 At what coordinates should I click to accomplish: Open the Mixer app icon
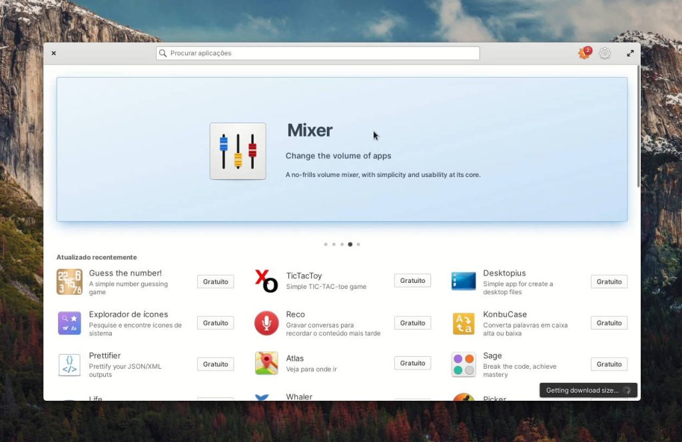(237, 150)
